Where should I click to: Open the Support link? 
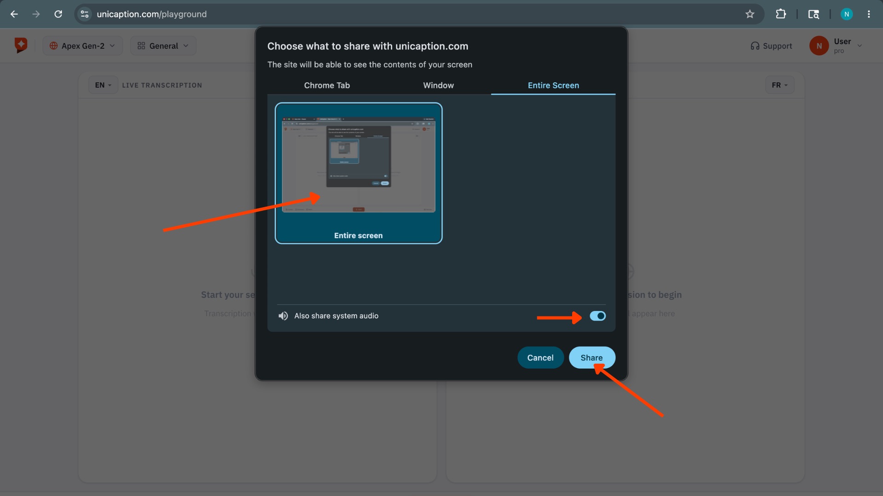click(771, 46)
